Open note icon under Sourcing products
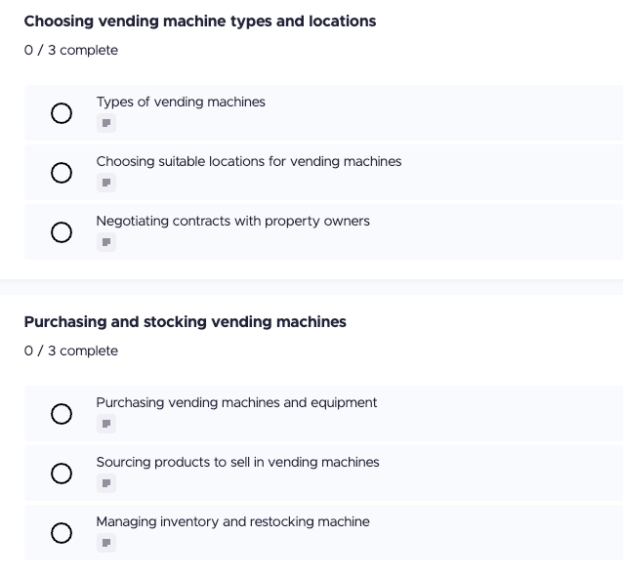 [106, 483]
